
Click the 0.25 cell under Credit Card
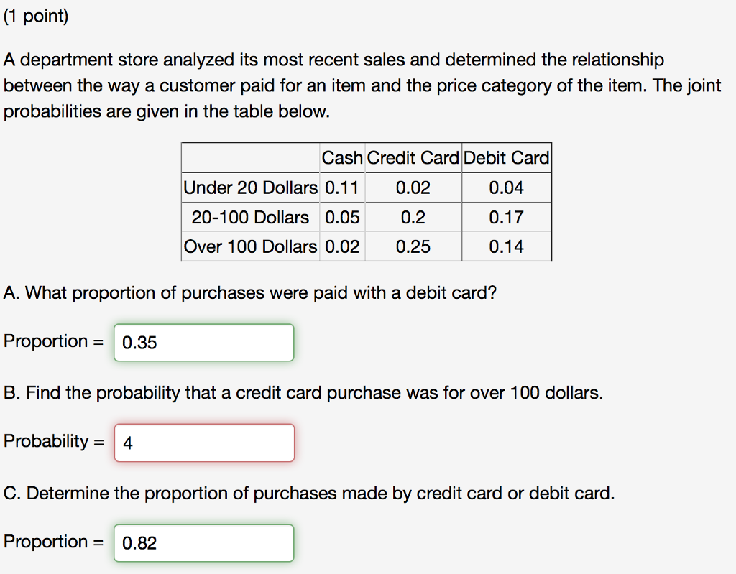point(413,246)
